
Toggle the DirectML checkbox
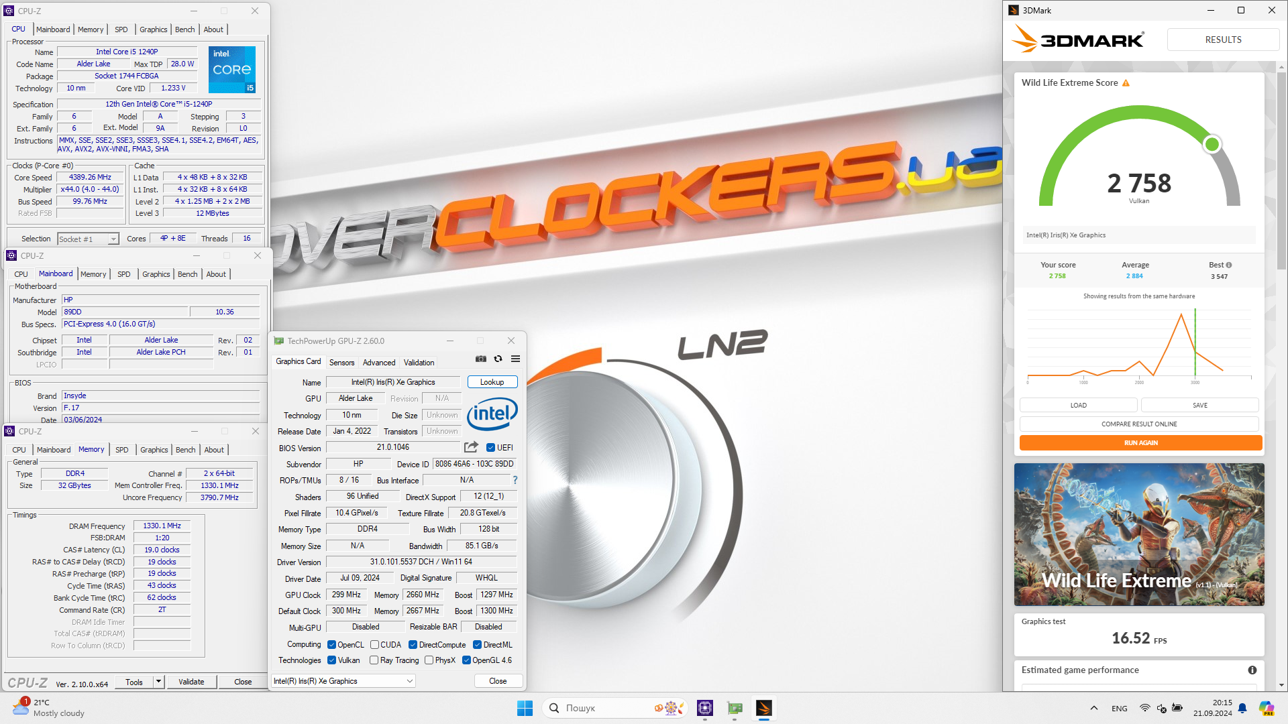pos(477,645)
